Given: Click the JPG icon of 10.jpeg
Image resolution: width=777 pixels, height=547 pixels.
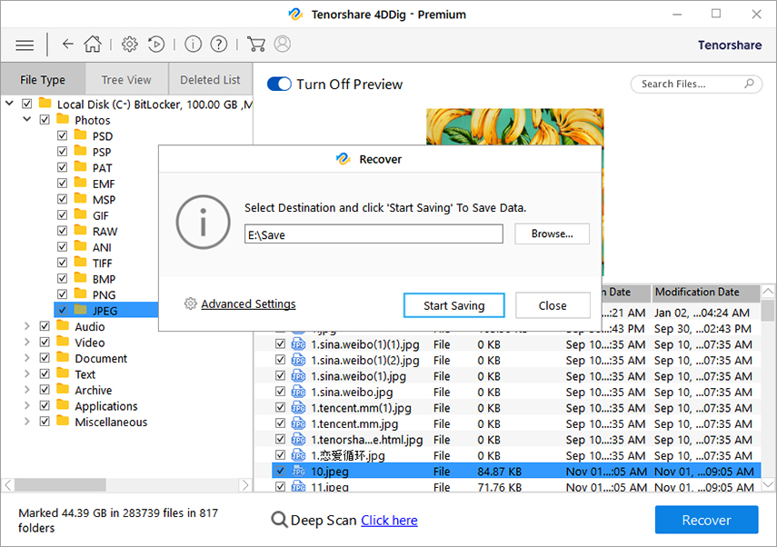Looking at the screenshot, I should (298, 472).
